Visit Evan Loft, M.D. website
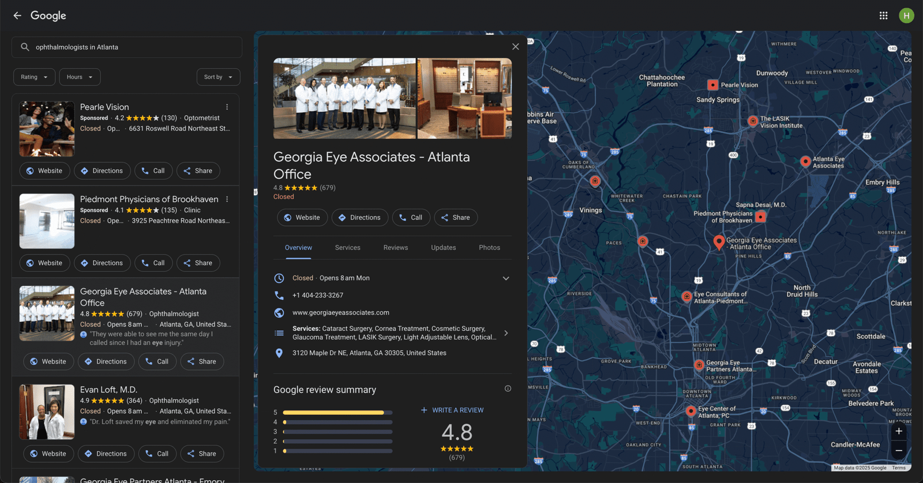This screenshot has height=483, width=923. [x=48, y=454]
